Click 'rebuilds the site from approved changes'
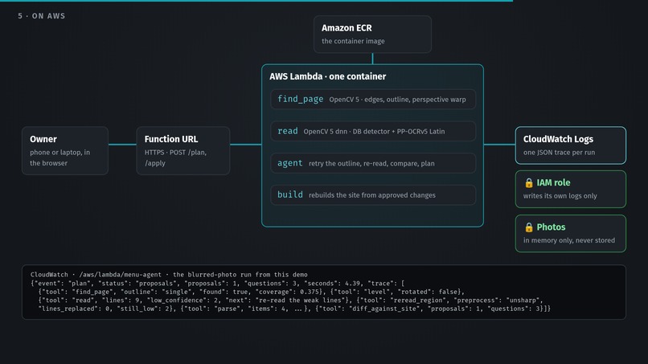648x364 pixels. (x=372, y=195)
